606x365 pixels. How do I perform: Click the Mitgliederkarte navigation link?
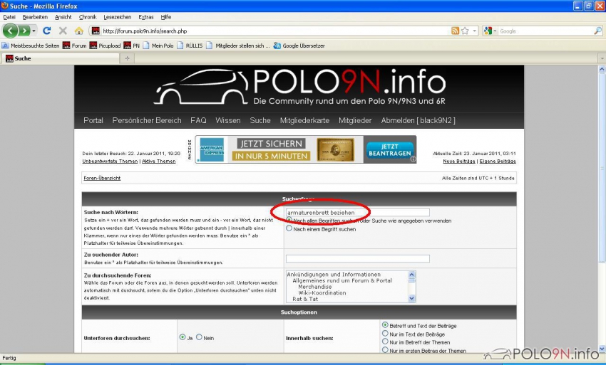pyautogui.click(x=304, y=120)
